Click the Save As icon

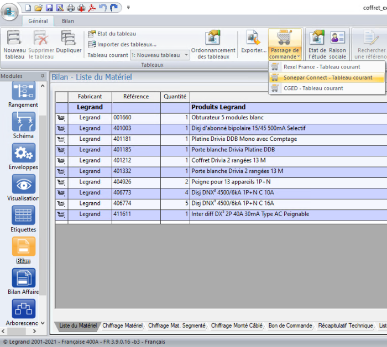(60, 8)
